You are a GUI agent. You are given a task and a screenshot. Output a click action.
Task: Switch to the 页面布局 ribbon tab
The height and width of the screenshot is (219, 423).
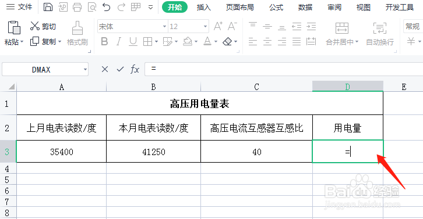click(240, 8)
